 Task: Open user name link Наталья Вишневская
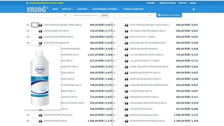47,3
